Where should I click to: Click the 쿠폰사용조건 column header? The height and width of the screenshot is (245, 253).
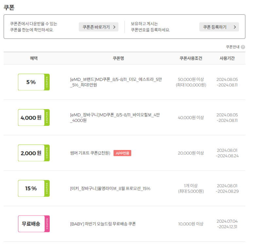coord(191,58)
